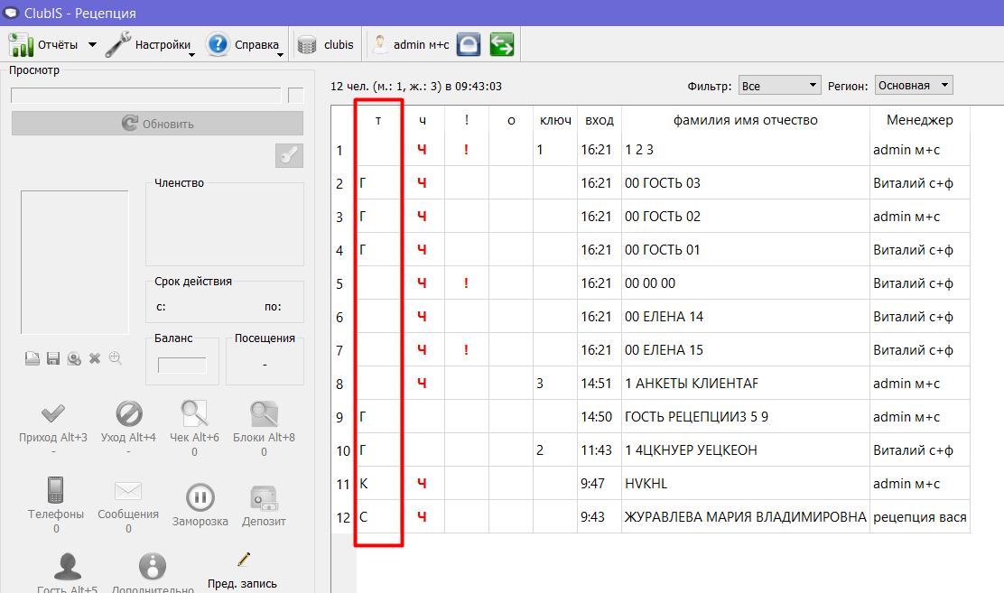
Task: Click the Депозит safe icon
Action: [264, 498]
